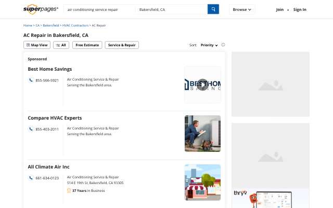Open the Browse dropdown menu
Screen dimensions: 333x208
[242, 9]
